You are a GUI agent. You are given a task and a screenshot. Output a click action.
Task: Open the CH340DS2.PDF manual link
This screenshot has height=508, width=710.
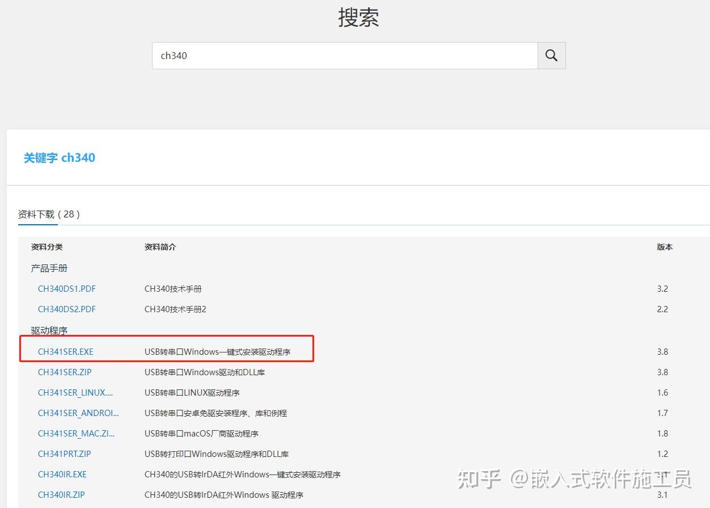pos(66,309)
